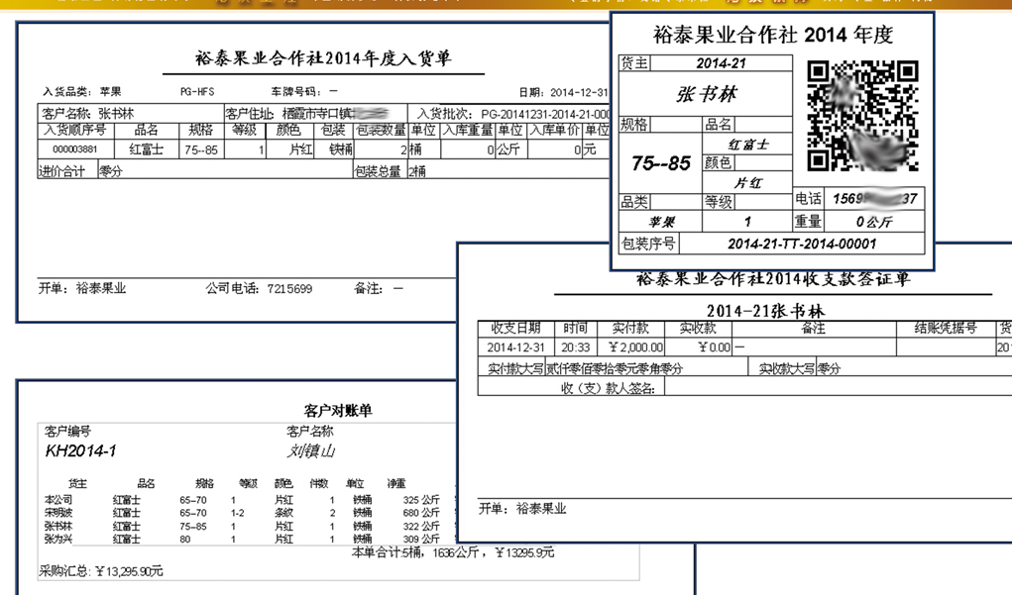Viewport: 1012px width, 595px height.
Task: Toggle the 宋明波 row selection in the statement
Action: (55, 512)
